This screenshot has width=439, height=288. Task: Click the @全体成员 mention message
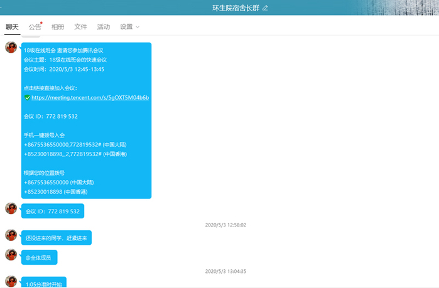click(40, 257)
